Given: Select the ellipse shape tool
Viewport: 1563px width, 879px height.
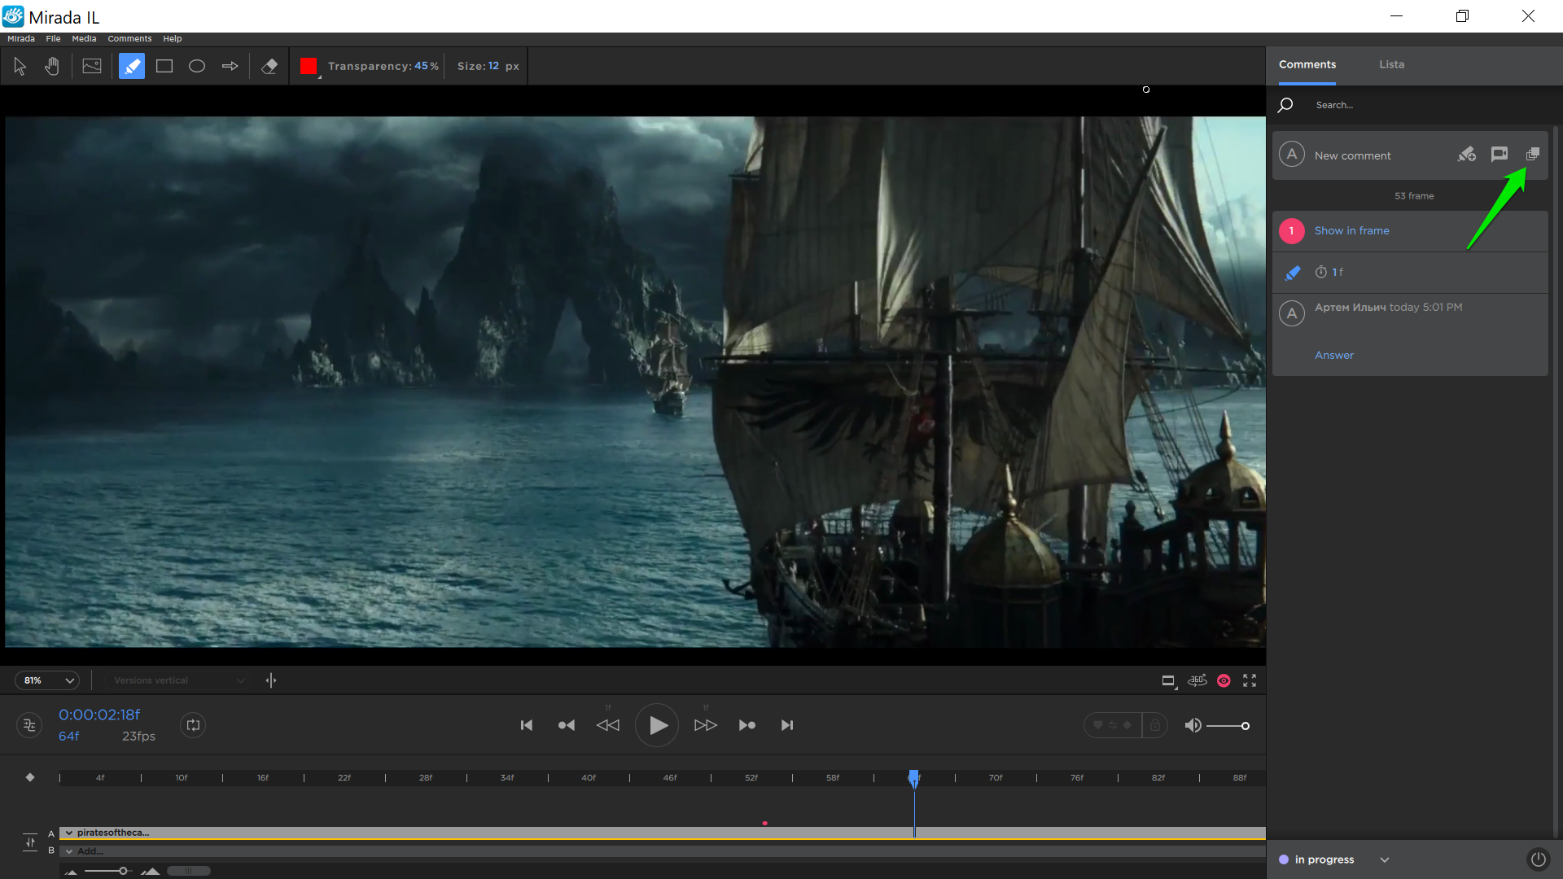Looking at the screenshot, I should 197,66.
